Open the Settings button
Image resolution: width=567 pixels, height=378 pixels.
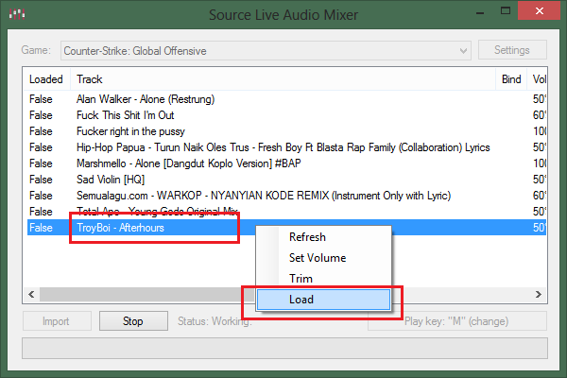pos(512,50)
